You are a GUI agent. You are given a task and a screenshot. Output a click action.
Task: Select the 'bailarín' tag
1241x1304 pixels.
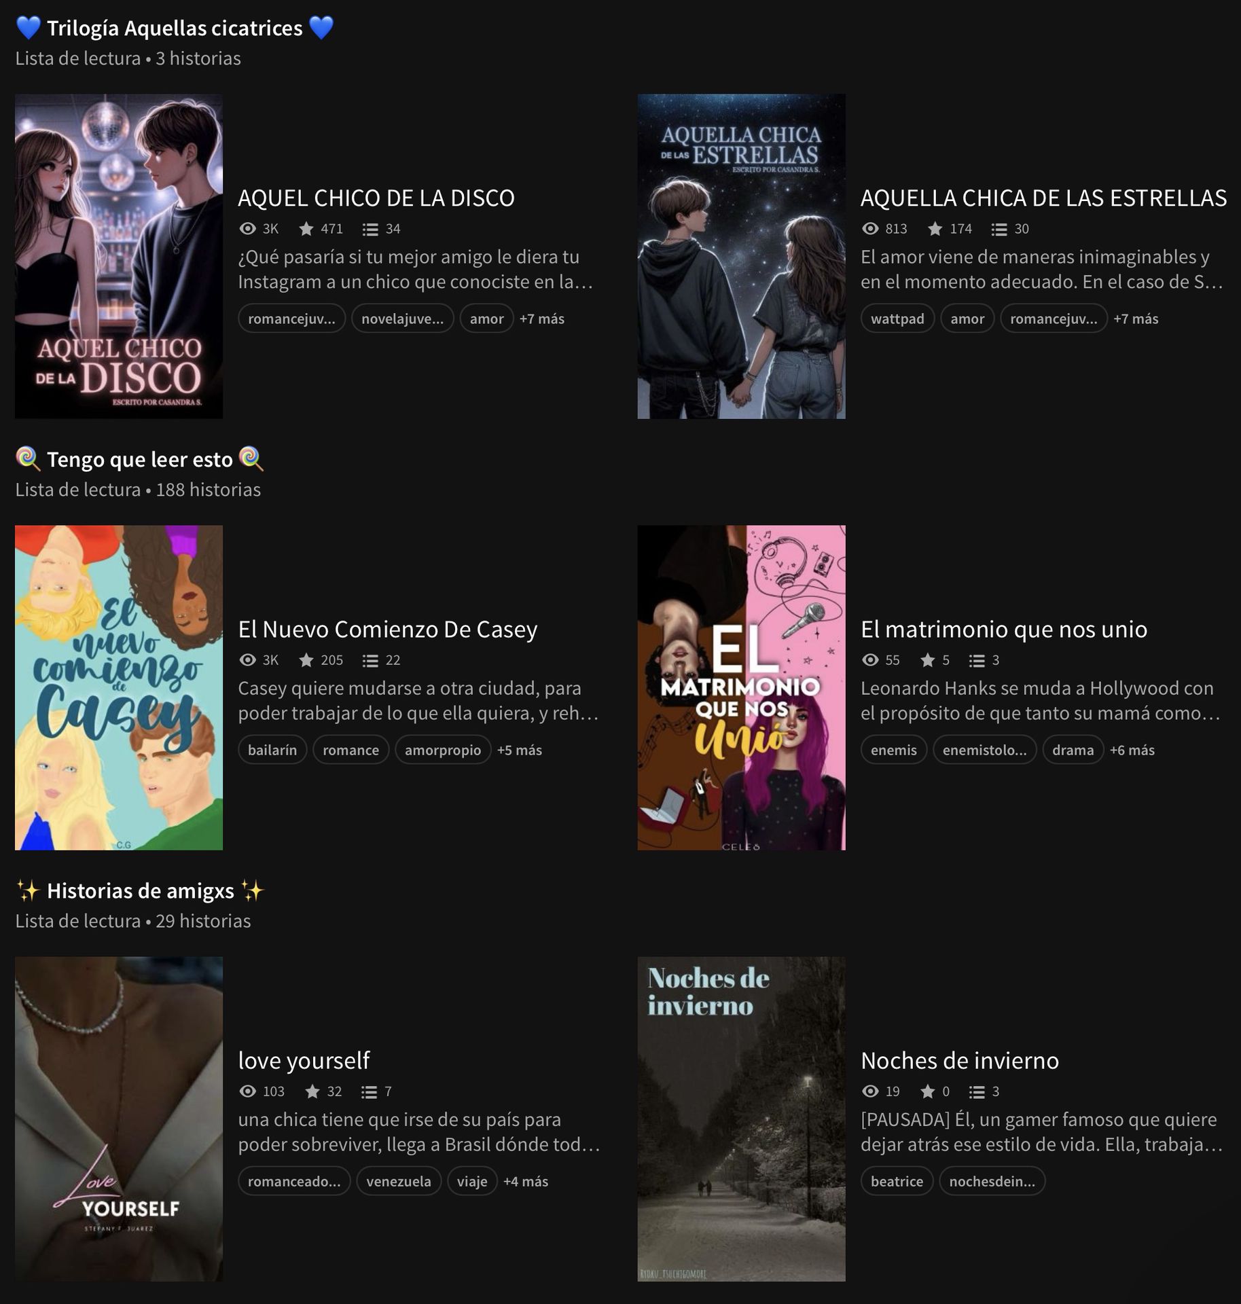(272, 750)
